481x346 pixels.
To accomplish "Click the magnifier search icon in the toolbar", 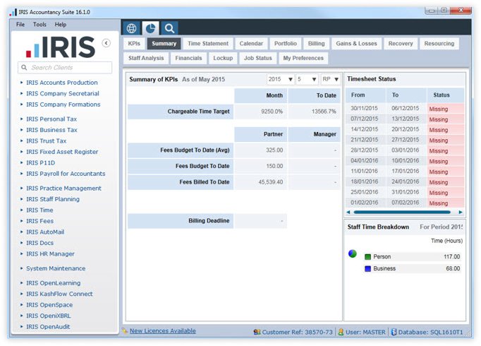I will (x=169, y=28).
